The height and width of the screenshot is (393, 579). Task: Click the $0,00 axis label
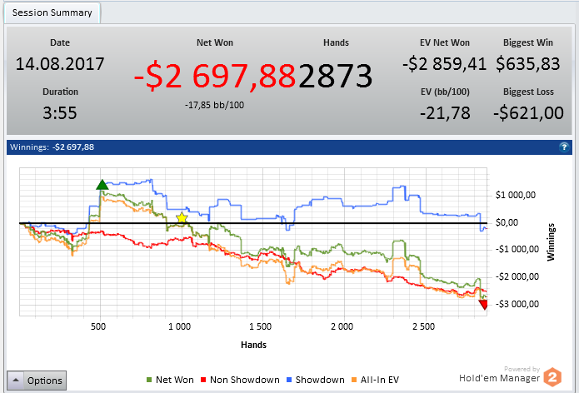(x=507, y=222)
